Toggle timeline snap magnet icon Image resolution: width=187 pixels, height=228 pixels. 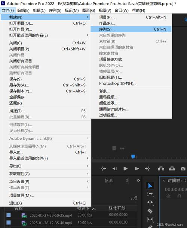(179, 196)
